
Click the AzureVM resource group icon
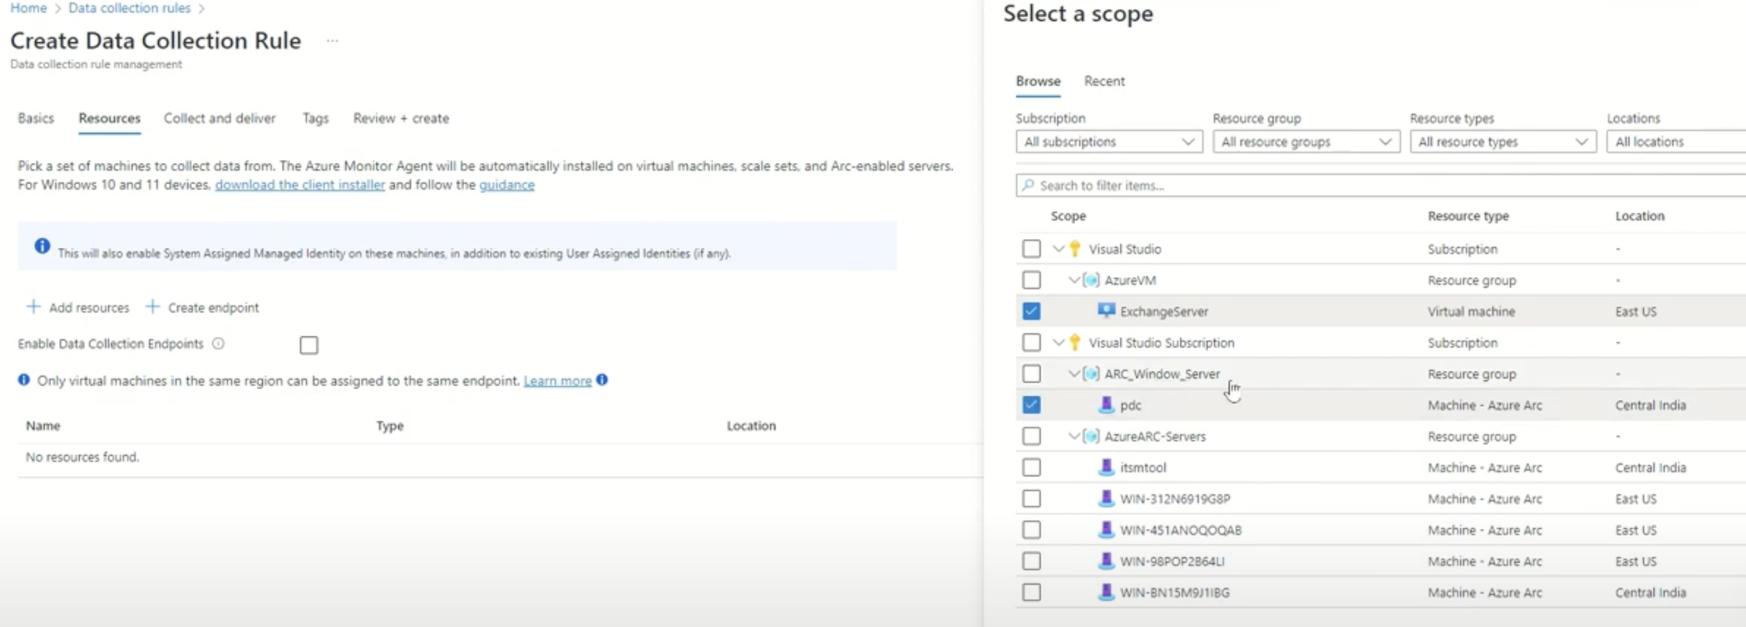tap(1091, 280)
